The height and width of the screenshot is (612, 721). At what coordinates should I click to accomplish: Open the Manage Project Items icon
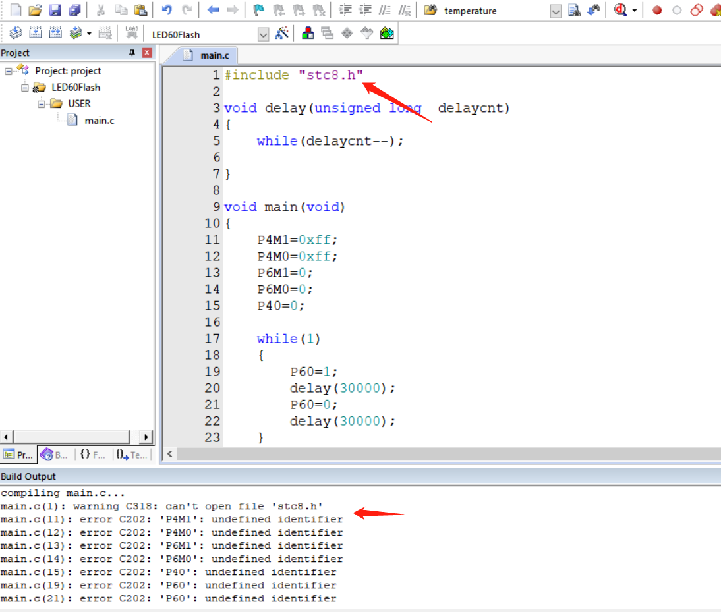click(308, 33)
